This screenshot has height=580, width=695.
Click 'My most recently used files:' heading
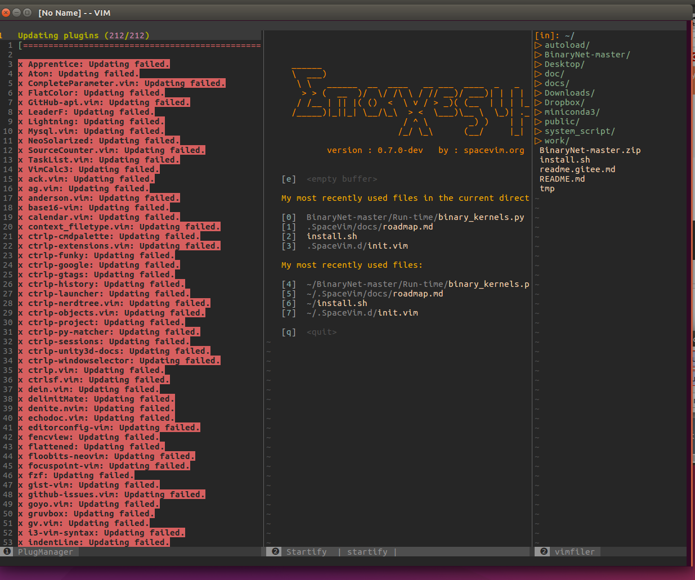pyautogui.click(x=352, y=265)
